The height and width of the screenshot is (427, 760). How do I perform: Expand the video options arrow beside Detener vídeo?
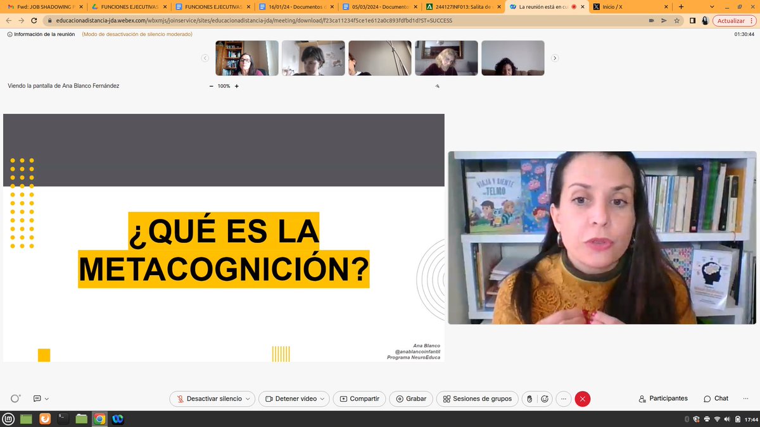(x=323, y=399)
